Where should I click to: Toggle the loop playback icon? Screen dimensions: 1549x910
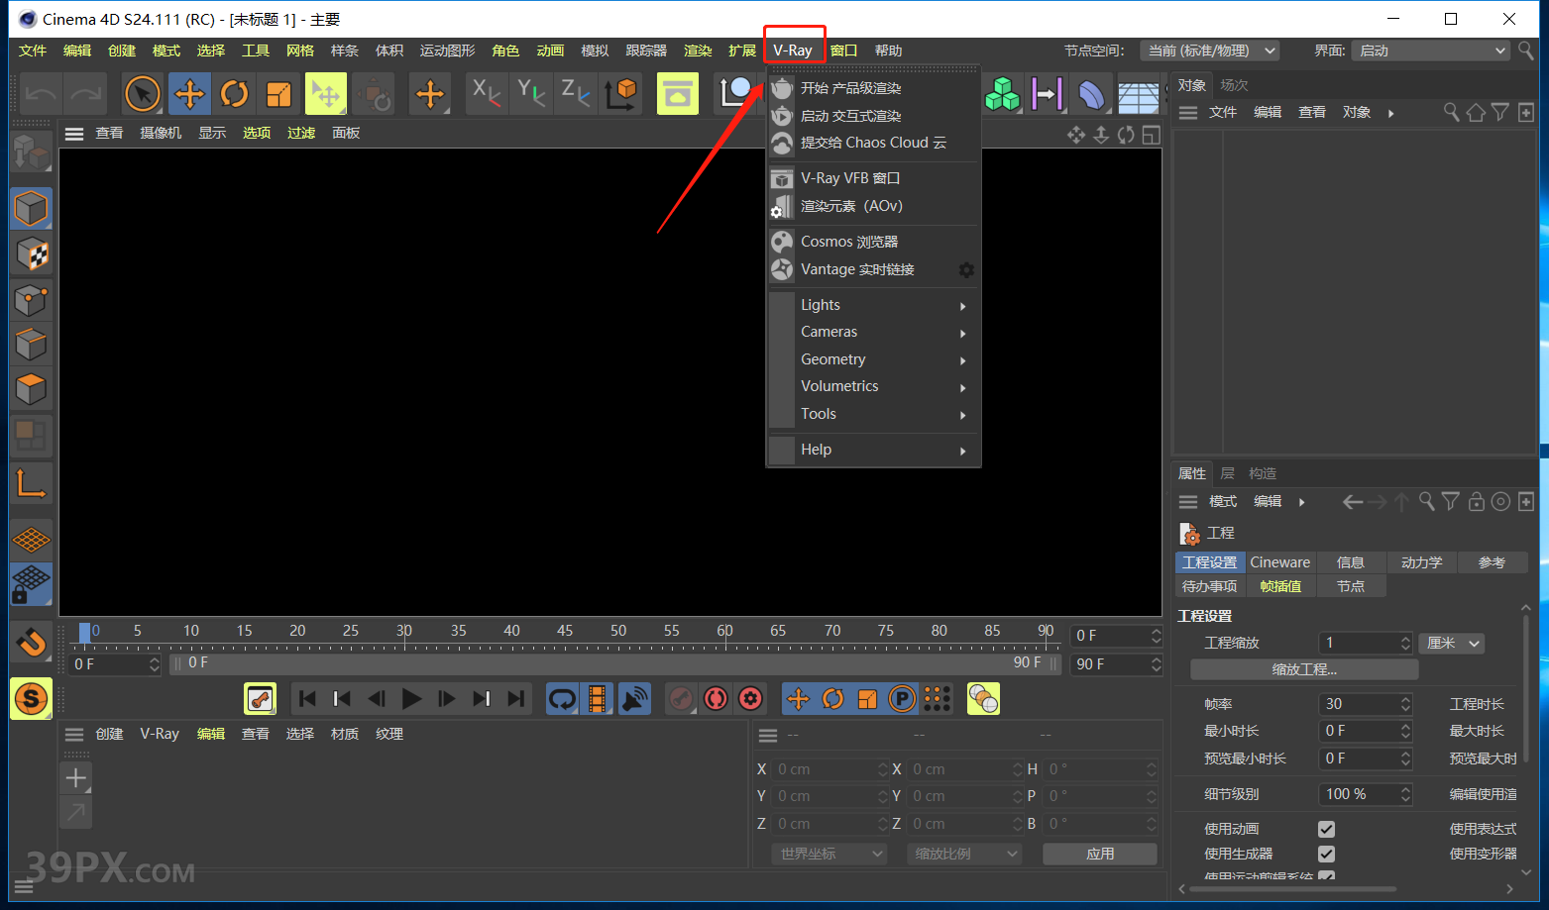coord(562,699)
